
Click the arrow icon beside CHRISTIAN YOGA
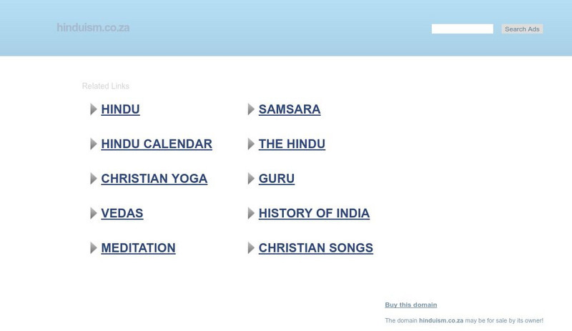click(94, 179)
